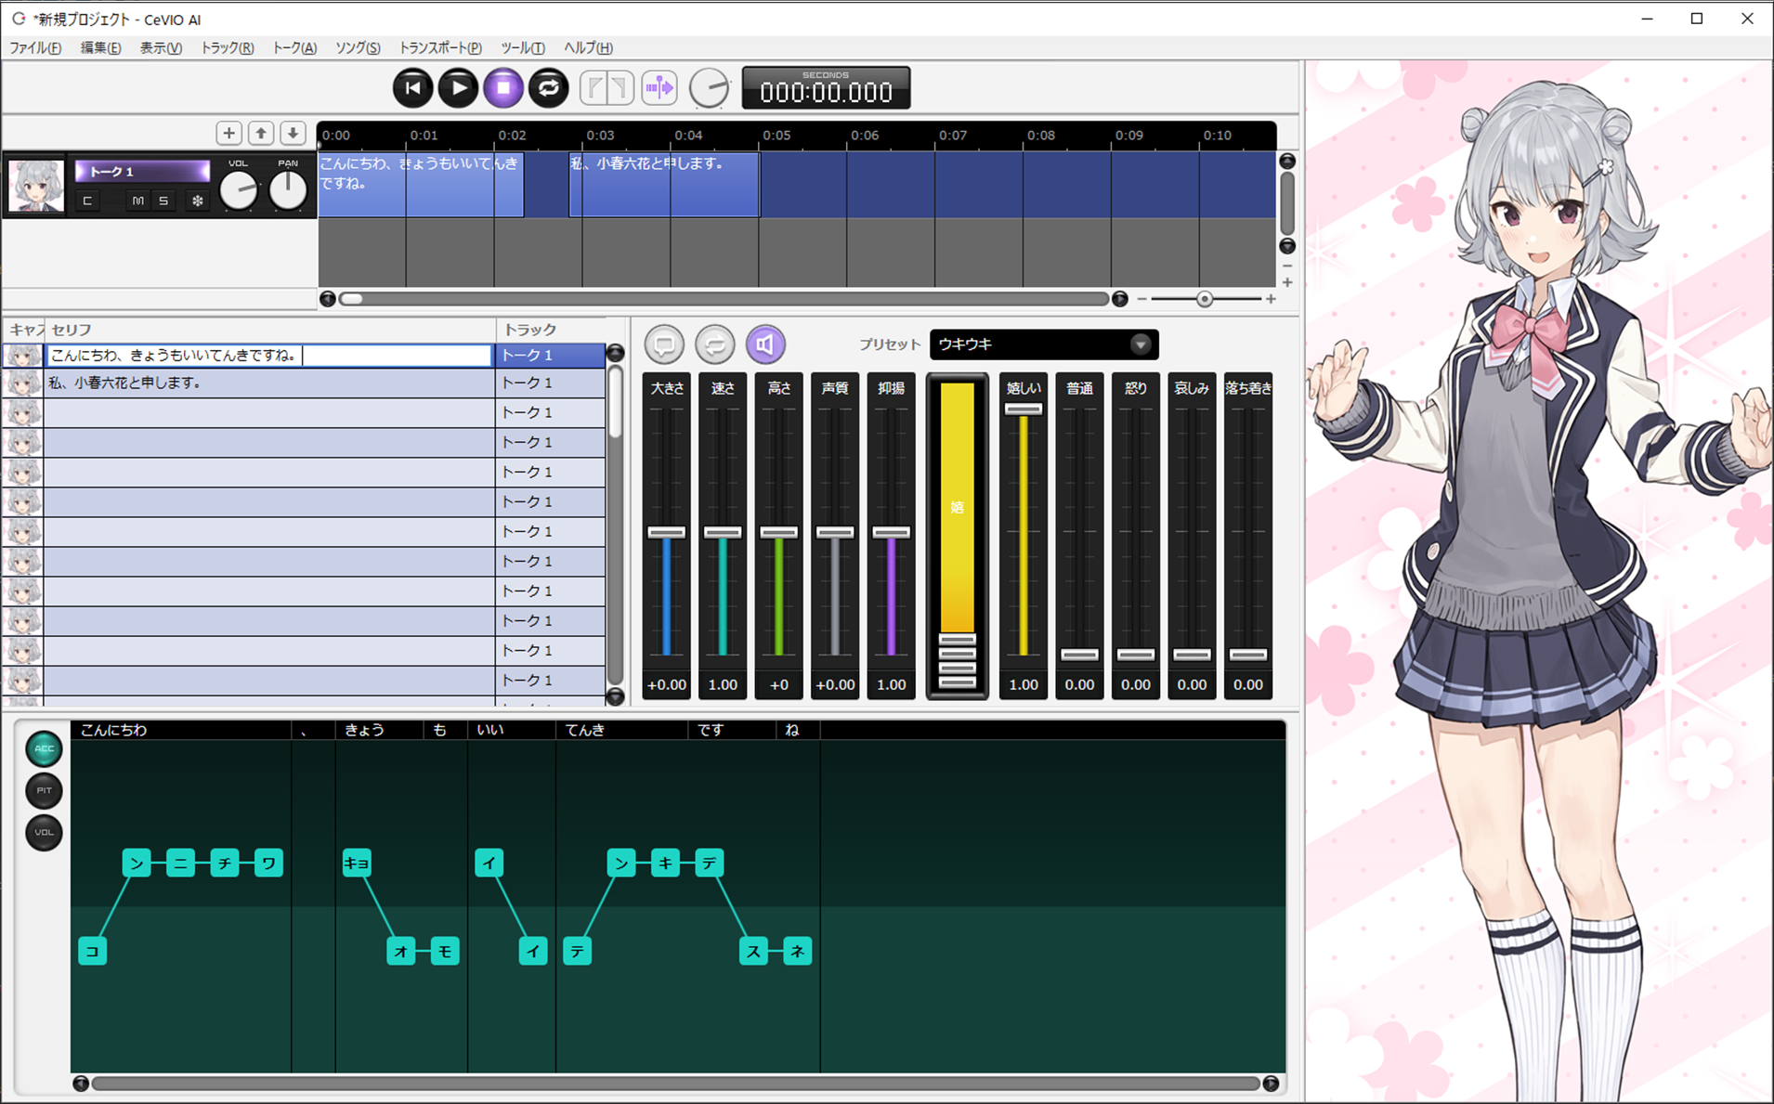Select the ACC accent editing mode button

[x=44, y=748]
